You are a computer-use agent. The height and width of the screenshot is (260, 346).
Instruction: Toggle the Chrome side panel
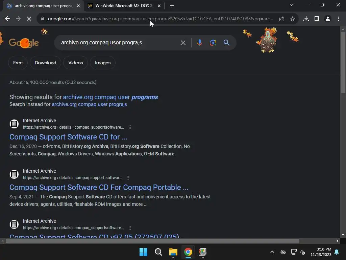[x=317, y=19]
